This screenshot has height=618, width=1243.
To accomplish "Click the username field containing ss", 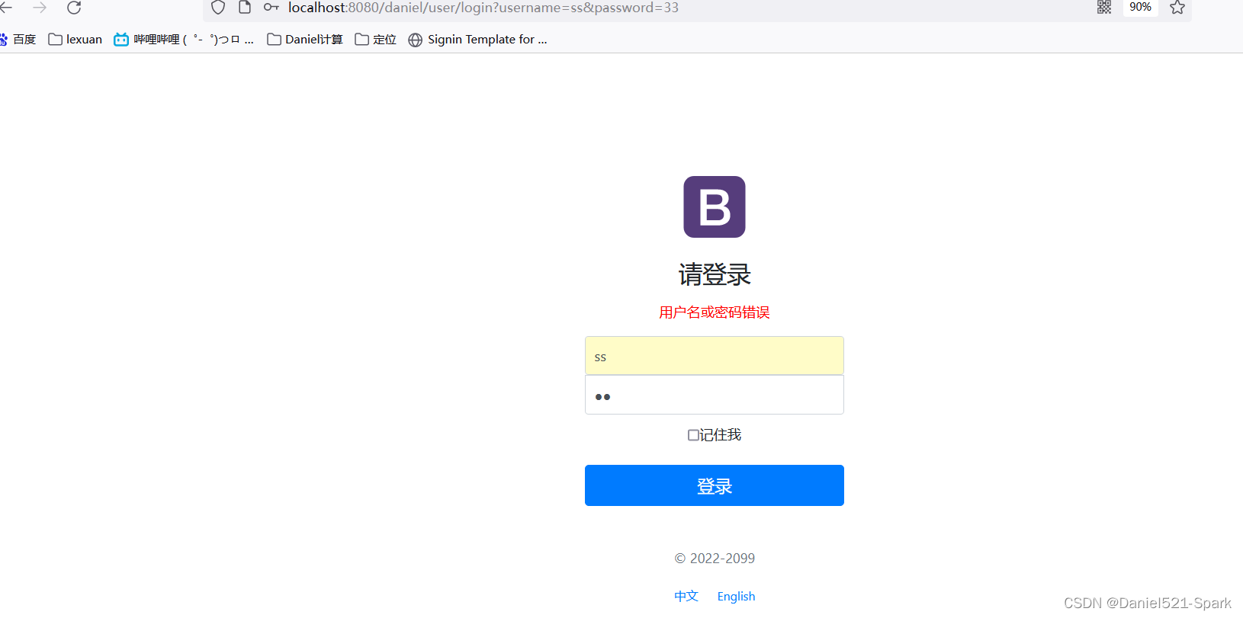I will (715, 356).
